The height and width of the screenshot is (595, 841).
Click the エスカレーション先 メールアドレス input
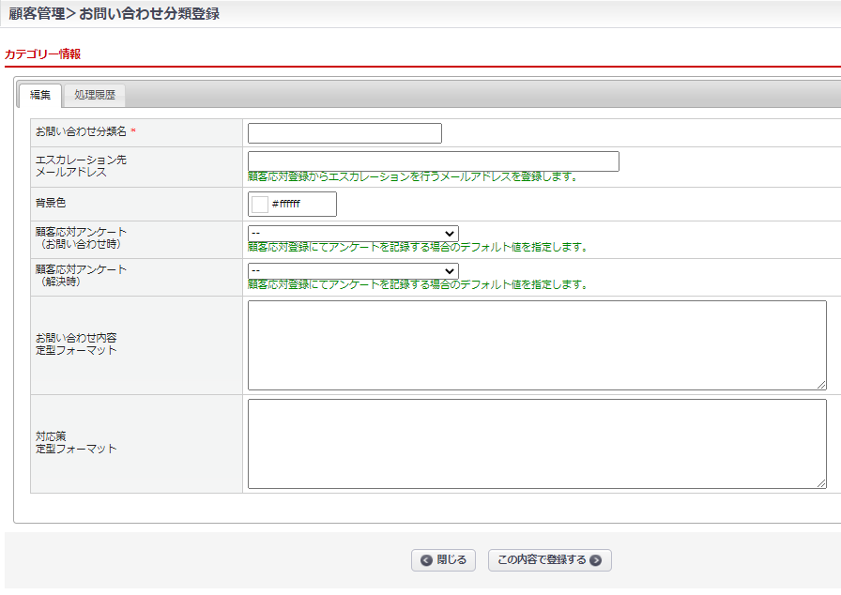click(x=433, y=161)
